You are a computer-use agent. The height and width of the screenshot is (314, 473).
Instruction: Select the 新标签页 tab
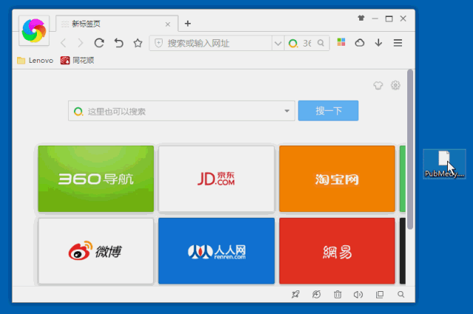coord(117,24)
